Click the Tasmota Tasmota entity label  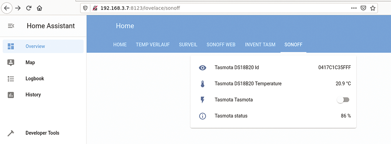(234, 100)
